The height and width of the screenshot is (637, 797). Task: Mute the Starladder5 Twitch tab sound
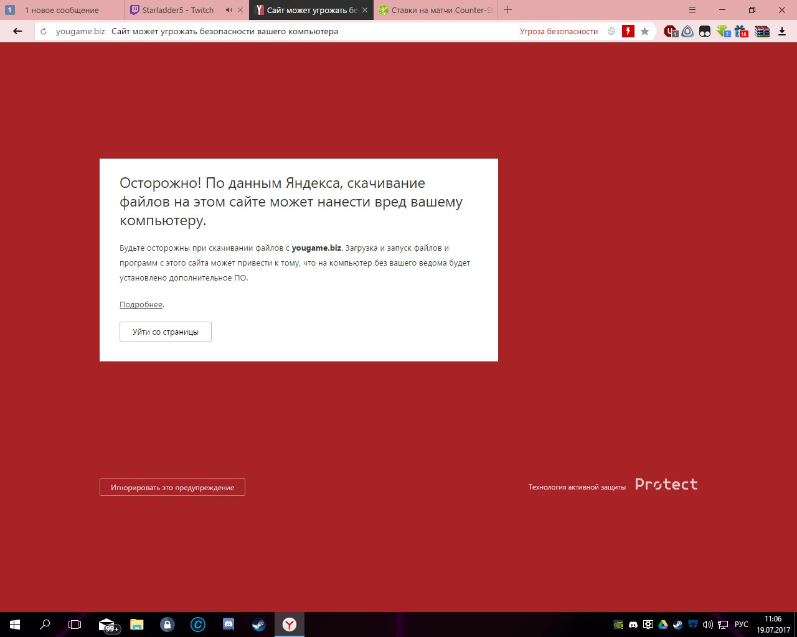tap(229, 10)
